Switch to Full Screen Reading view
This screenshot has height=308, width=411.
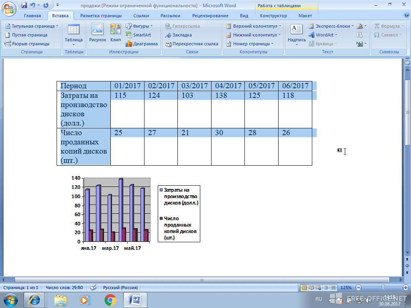tap(311, 288)
